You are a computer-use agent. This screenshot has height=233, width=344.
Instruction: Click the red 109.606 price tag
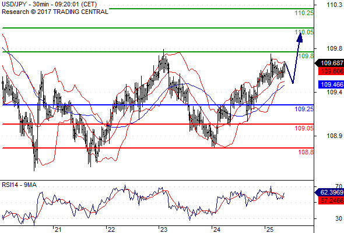point(331,71)
